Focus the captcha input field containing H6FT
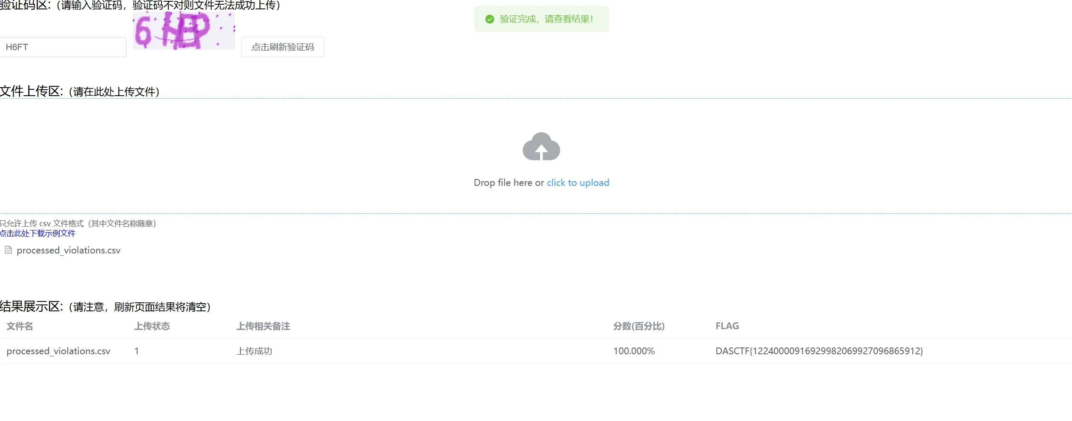 [x=63, y=47]
